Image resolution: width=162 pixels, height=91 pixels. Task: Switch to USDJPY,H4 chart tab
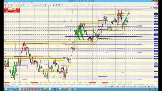[x=48, y=85]
